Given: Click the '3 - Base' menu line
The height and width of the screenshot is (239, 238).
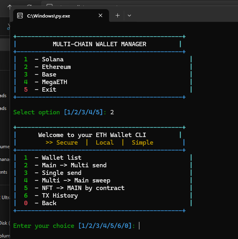Looking at the screenshot, I should point(40,74).
